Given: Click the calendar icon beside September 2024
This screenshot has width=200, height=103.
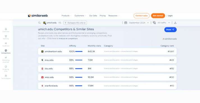Looking at the screenshot, I should (x=126, y=23).
